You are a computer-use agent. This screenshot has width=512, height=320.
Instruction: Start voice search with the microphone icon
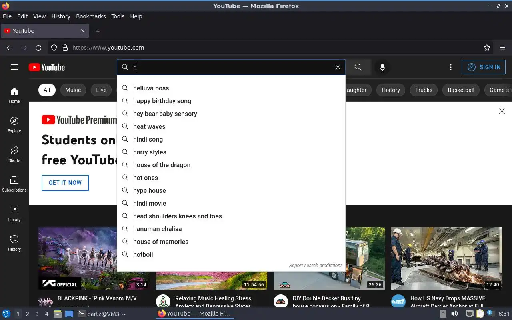(382, 67)
